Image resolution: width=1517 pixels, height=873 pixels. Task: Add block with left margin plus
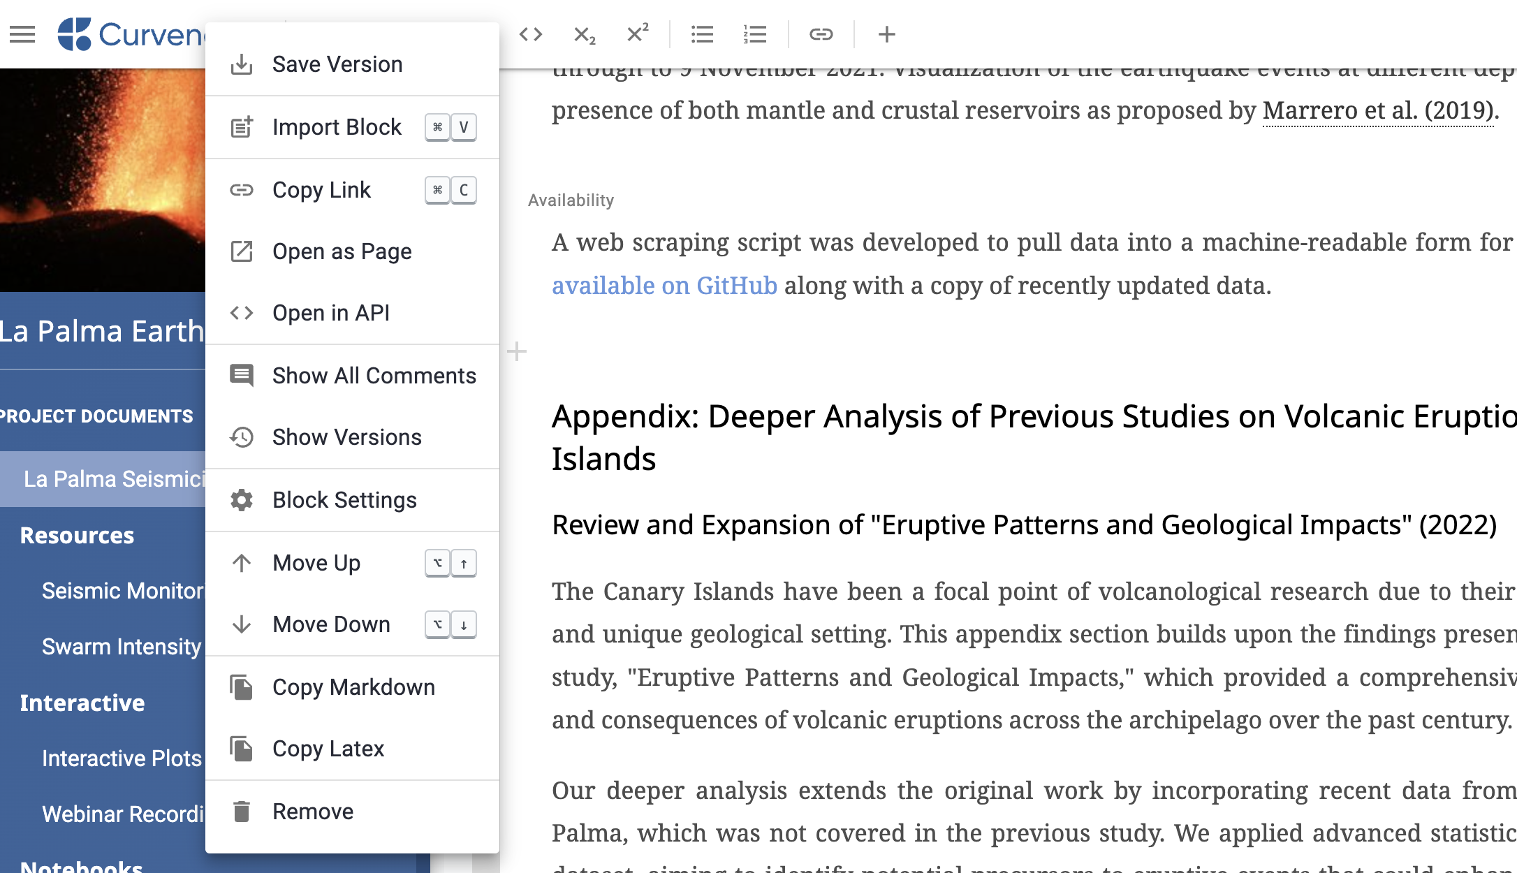[516, 351]
